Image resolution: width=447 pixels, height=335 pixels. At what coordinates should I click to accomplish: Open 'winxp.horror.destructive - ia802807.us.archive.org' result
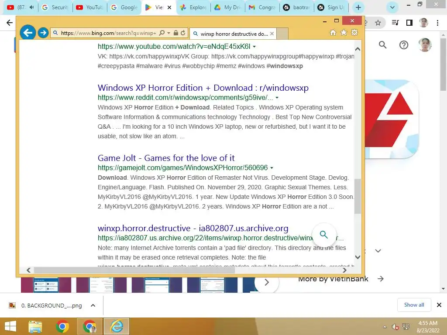(x=193, y=229)
